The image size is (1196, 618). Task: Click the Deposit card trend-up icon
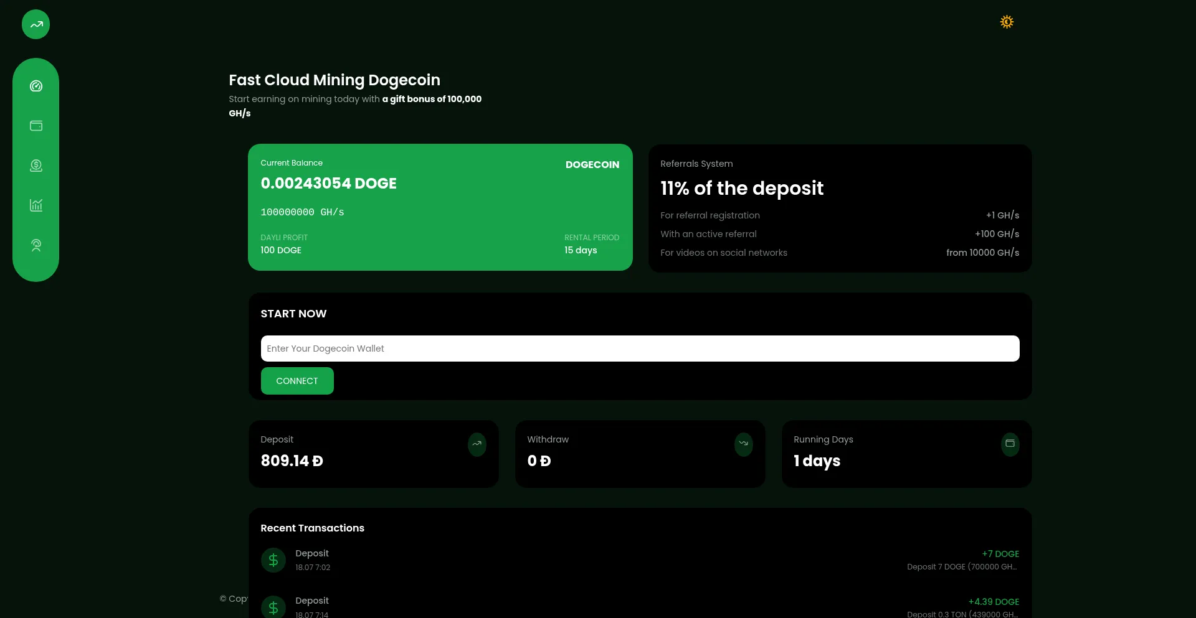(x=477, y=444)
